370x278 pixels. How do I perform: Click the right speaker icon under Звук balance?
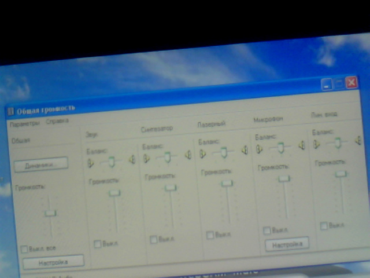tap(132, 159)
